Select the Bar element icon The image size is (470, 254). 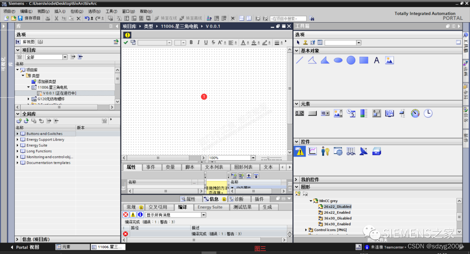pos(364,113)
